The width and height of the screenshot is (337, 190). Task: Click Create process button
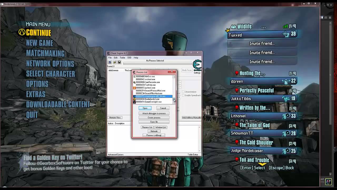click(154, 118)
